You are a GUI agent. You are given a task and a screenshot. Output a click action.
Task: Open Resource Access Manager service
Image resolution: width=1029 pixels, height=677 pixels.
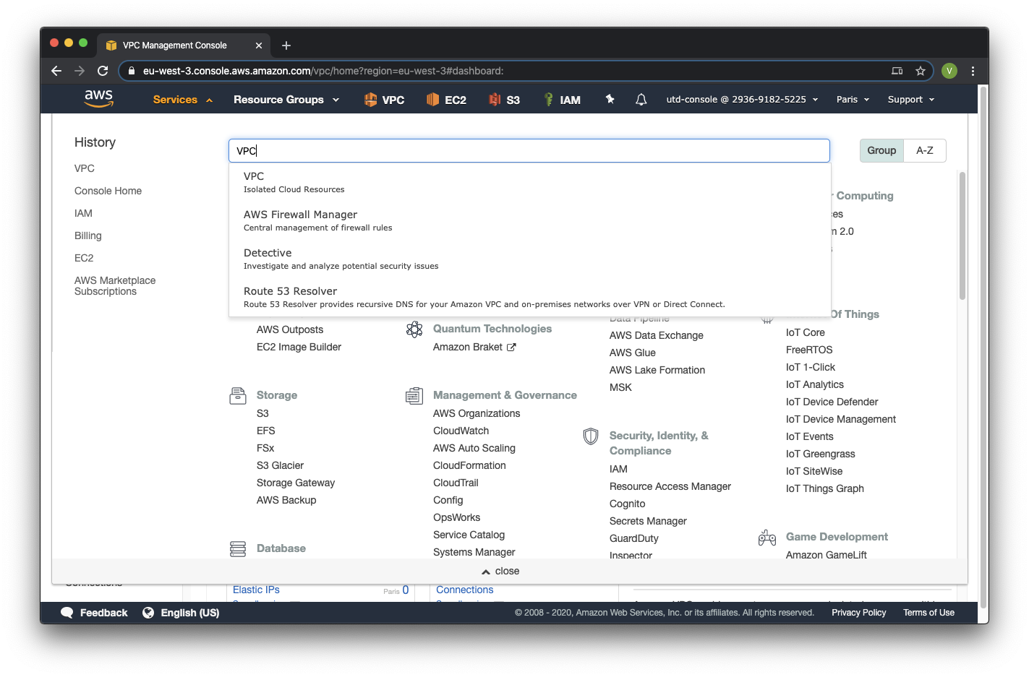(670, 486)
